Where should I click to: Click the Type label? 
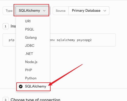tap(9, 11)
